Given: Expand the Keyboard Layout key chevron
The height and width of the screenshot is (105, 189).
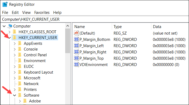Looking at the screenshot, I should 15,72.
